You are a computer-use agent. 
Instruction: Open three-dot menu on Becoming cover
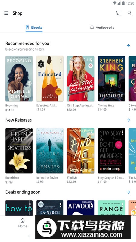(30, 60)
